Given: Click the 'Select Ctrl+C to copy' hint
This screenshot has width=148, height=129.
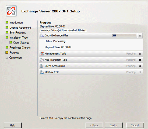Looking at the screenshot, I should click(66, 118).
